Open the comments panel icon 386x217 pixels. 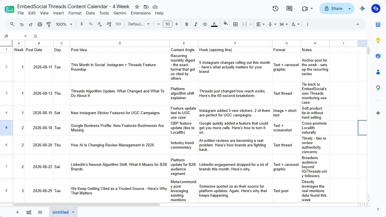(x=289, y=8)
